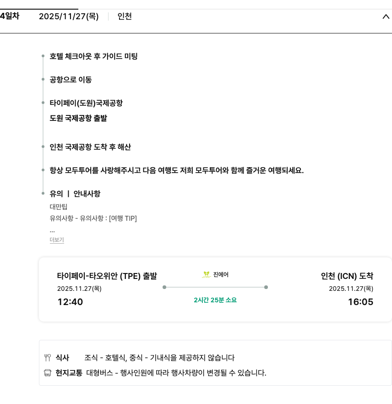Click the 인천 (ICN) 도착 title
Image resolution: width=392 pixels, height=404 pixels.
(347, 276)
